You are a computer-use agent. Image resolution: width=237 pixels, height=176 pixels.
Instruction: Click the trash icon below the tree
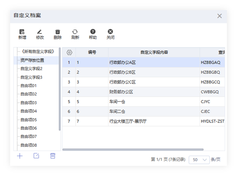pyautogui.click(x=52, y=156)
